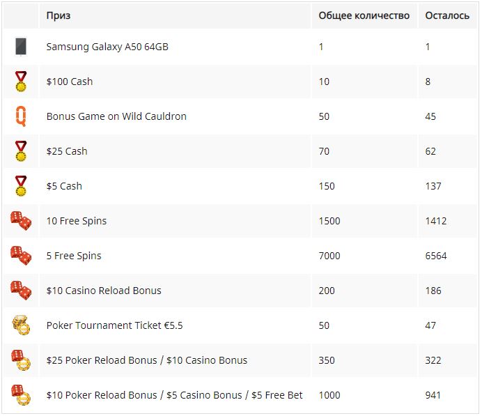Screen dimensions: 482x416
Task: Click the red dice icon for 5 Free Spins
Action: (21, 256)
